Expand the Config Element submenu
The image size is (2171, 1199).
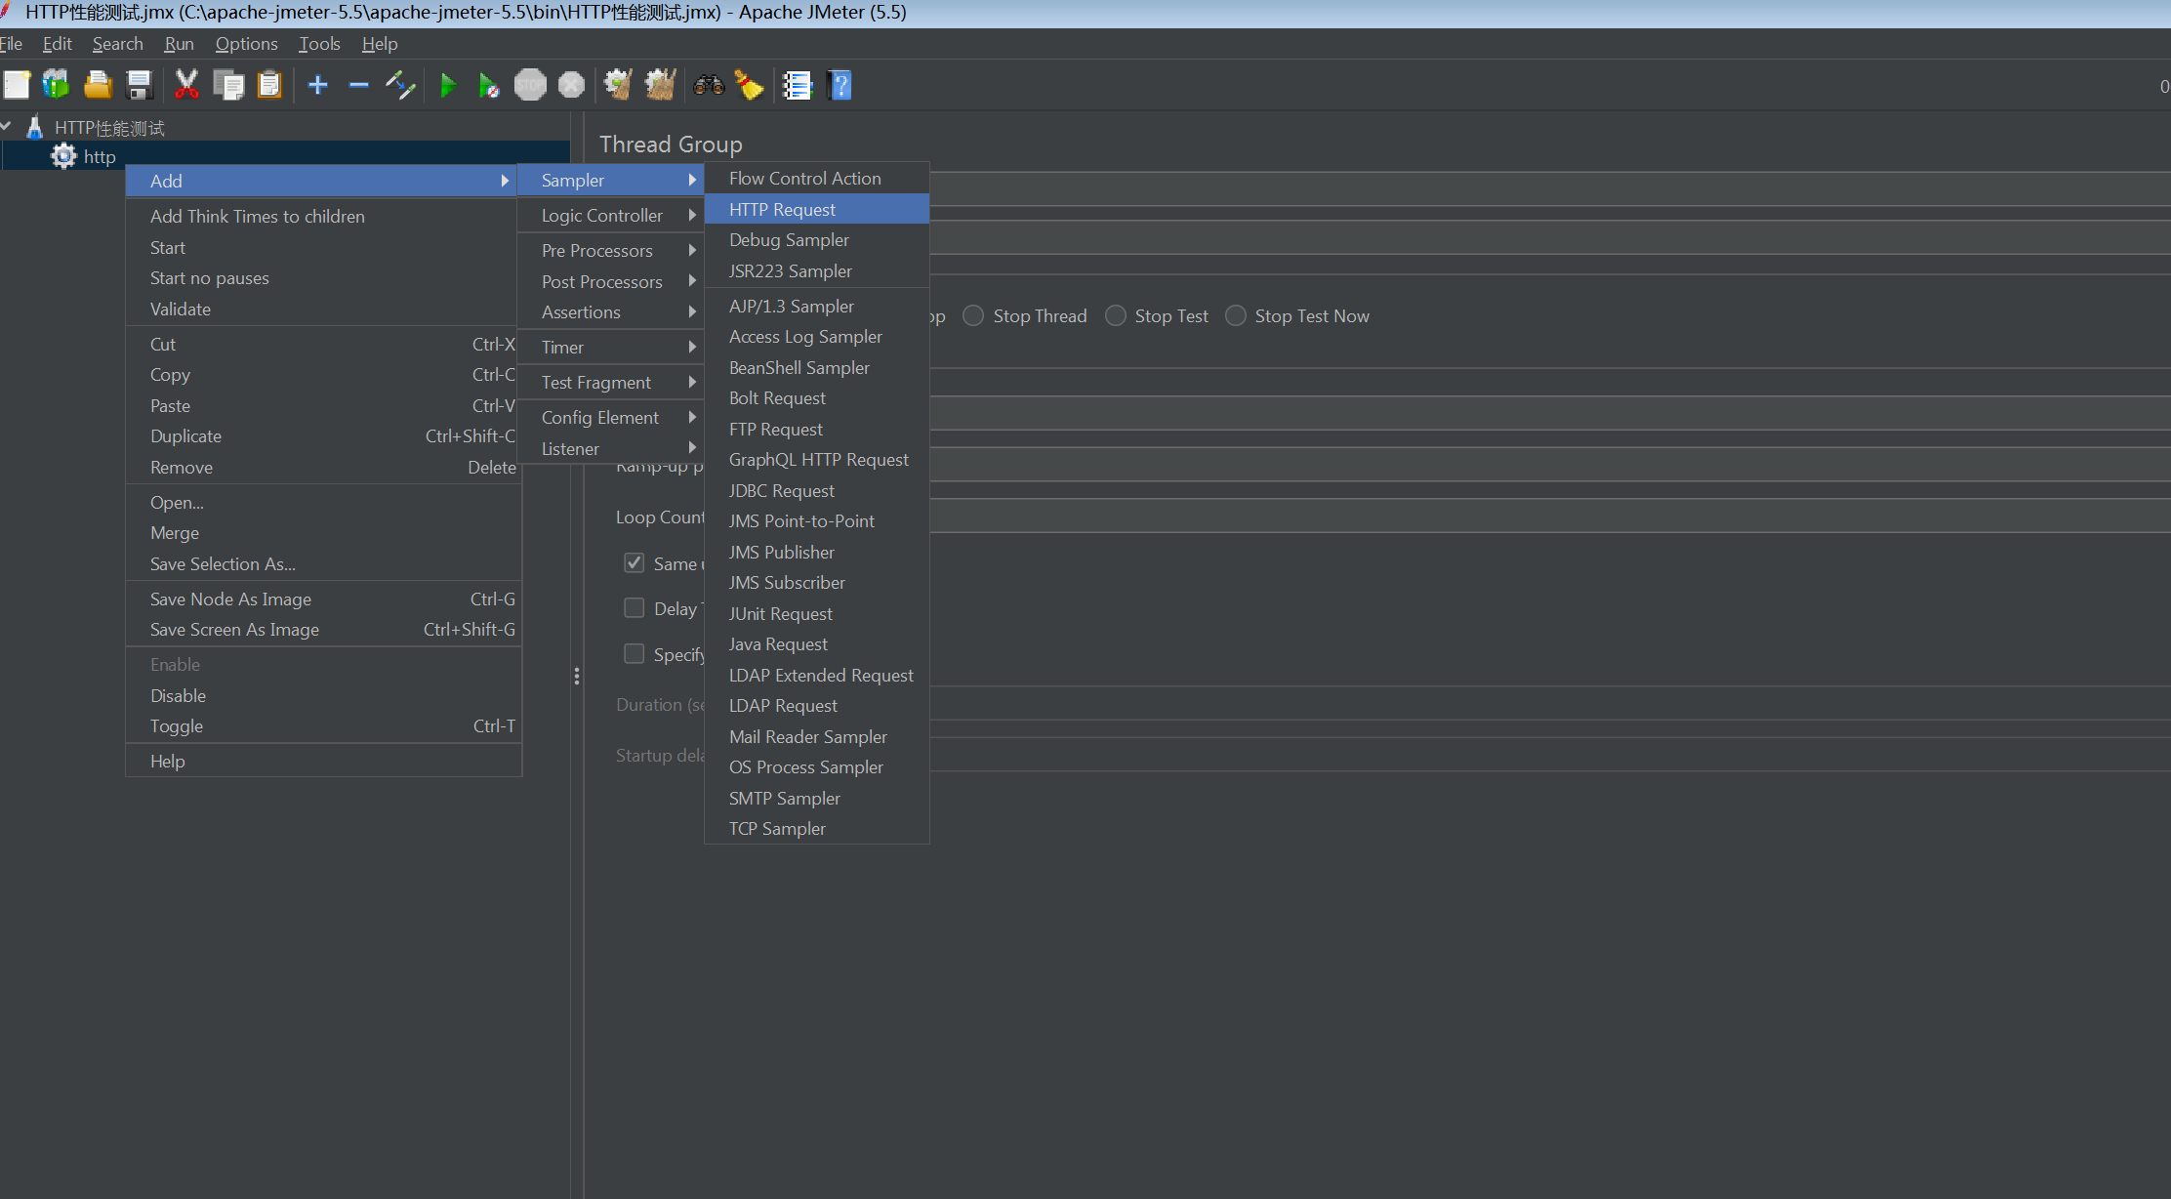click(x=610, y=417)
